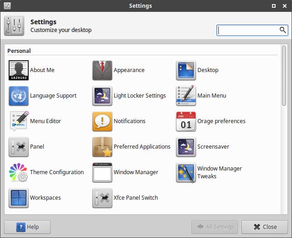Open Theme Configuration
Screen dimensions: 292x238
coord(19,172)
